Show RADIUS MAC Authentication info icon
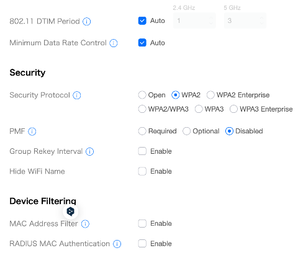298x253 pixels. coord(117,244)
